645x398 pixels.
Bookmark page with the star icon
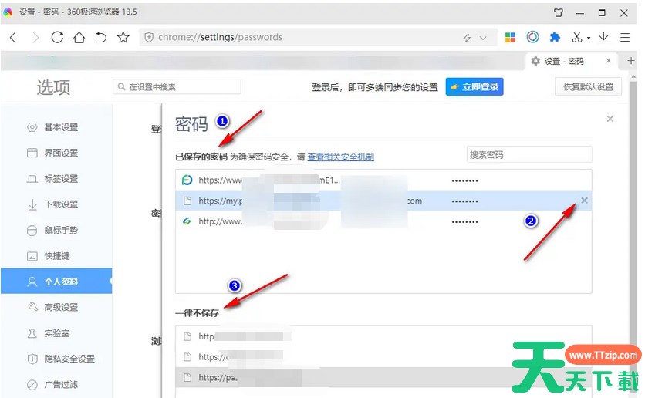[x=123, y=37]
